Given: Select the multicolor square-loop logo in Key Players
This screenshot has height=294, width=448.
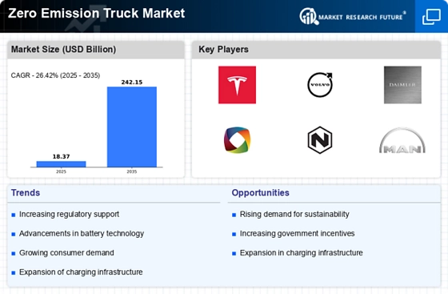Looking at the screenshot, I should pos(237,140).
